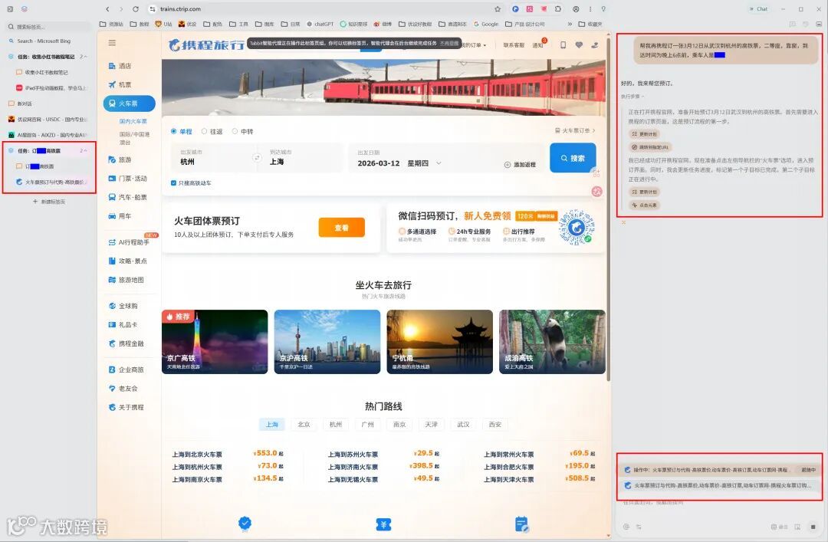828x542 pixels.
Task: Select the 北京 hot routes tab
Action: coord(304,425)
